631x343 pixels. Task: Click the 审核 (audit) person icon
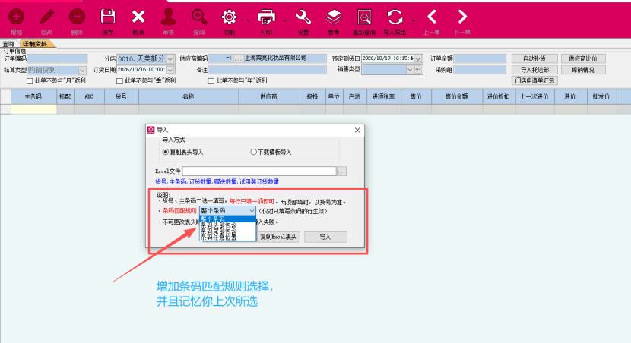tap(168, 17)
